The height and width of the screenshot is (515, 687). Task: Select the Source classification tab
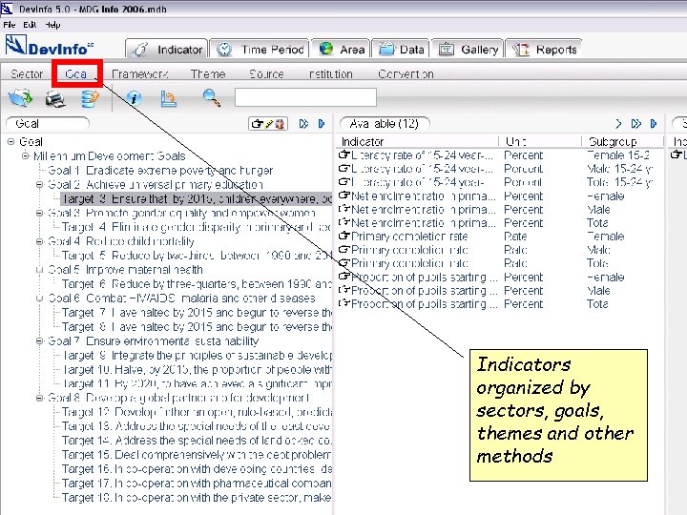266,74
